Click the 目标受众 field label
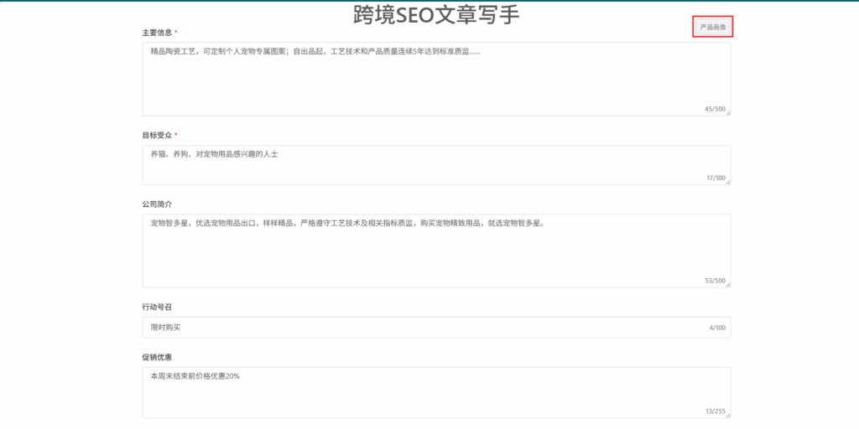859x429 pixels. click(x=157, y=135)
